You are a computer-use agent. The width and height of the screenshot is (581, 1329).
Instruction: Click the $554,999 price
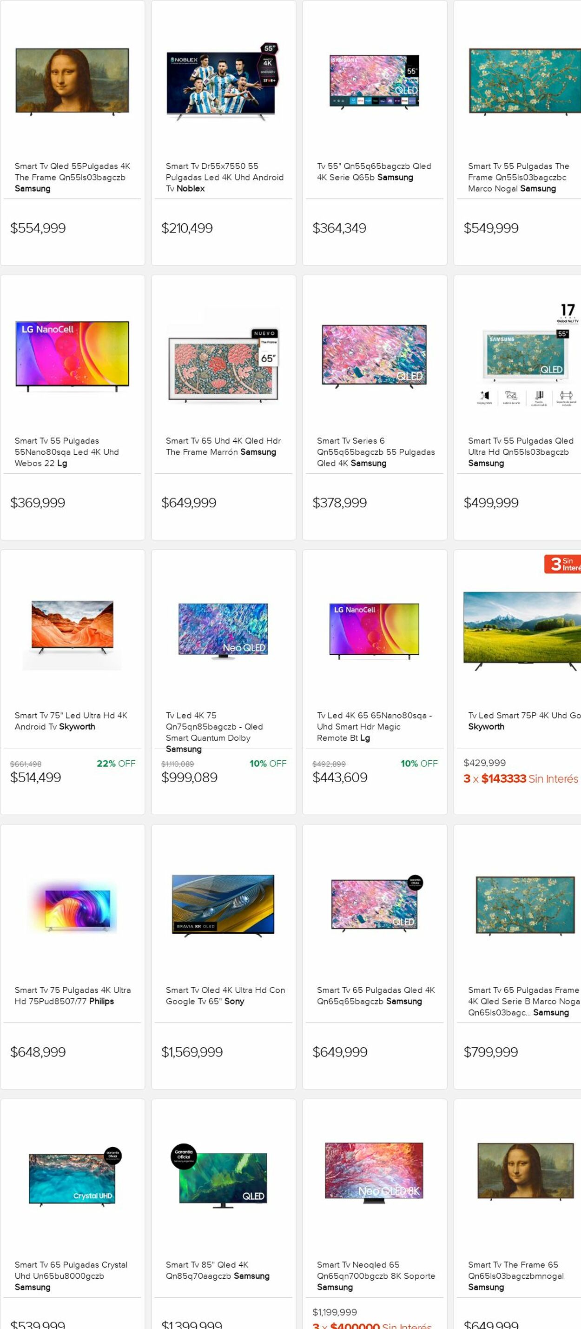[38, 228]
